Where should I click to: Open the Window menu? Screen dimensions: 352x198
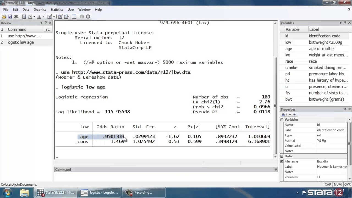click(x=84, y=10)
